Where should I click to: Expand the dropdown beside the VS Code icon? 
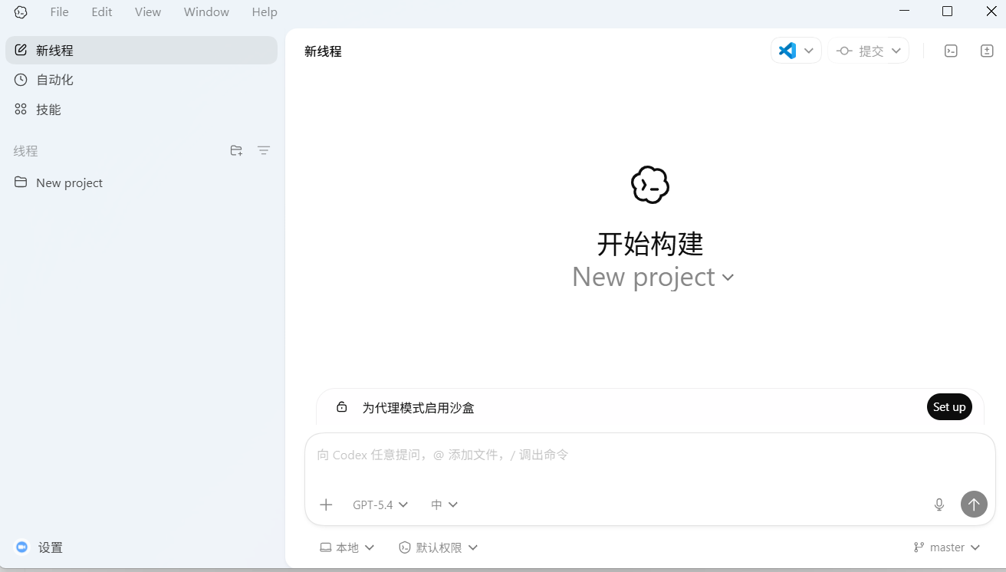(809, 51)
